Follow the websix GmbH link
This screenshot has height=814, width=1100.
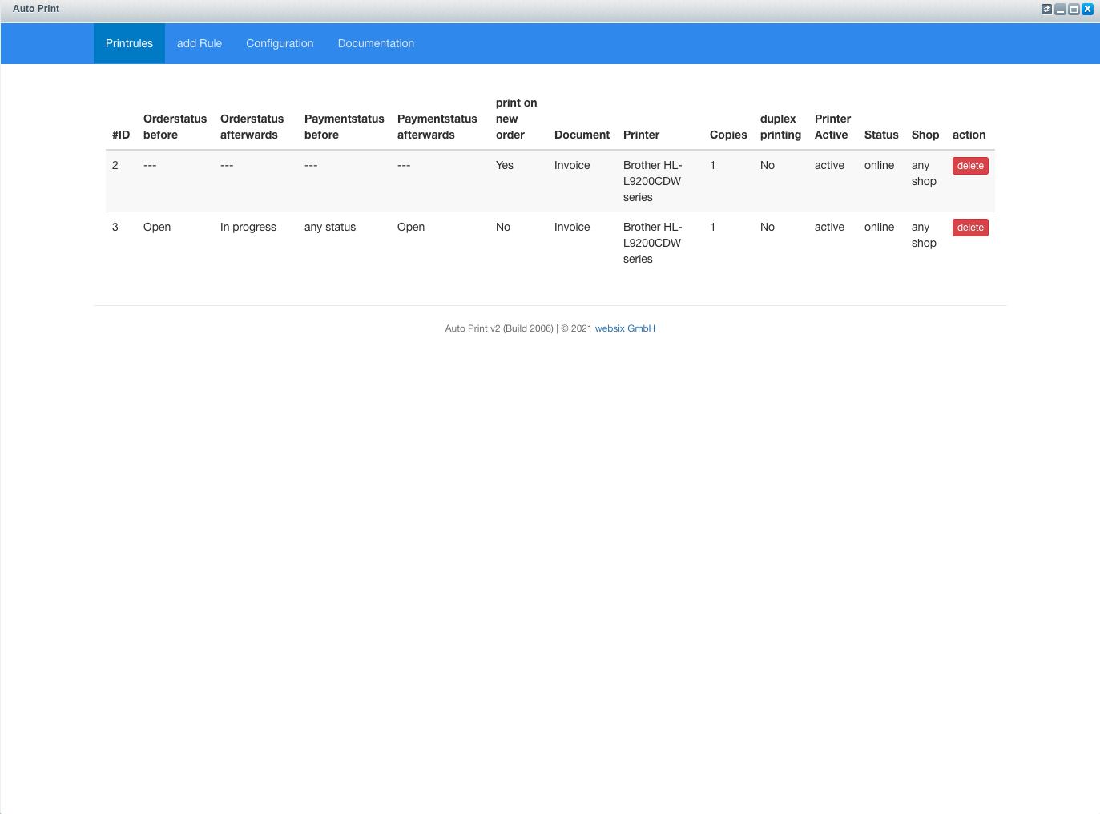click(x=625, y=328)
